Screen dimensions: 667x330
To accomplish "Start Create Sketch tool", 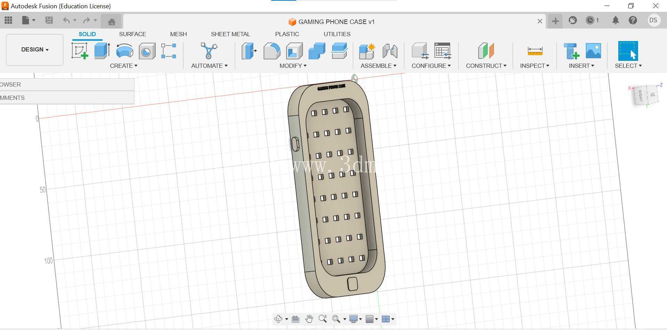I will [80, 51].
